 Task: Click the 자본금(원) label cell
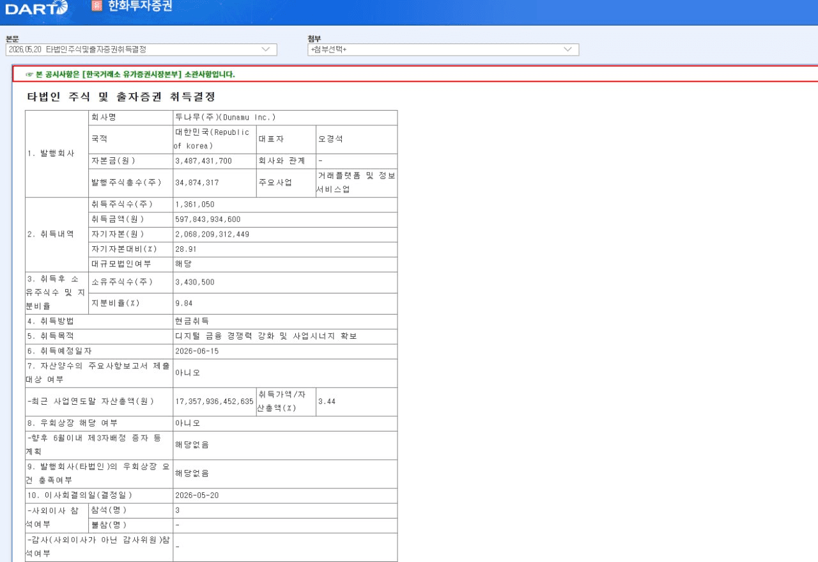tap(131, 161)
